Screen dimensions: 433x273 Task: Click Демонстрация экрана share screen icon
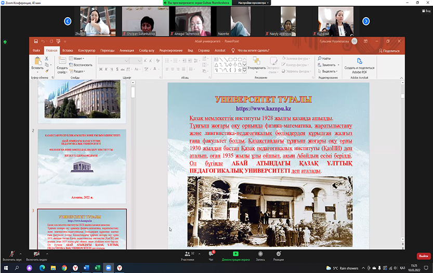click(x=235, y=253)
